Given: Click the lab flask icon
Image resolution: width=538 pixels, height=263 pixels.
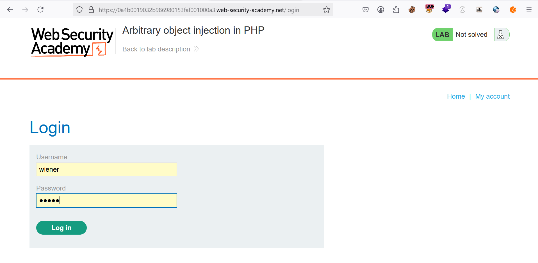Looking at the screenshot, I should click(x=500, y=35).
